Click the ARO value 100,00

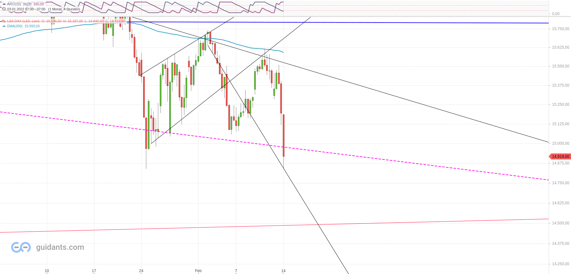38,4
